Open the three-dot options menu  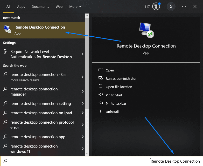point(184,6)
